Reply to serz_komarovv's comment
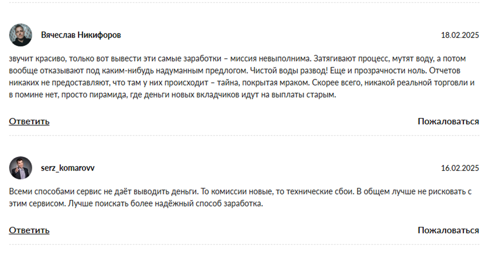 pos(29,230)
